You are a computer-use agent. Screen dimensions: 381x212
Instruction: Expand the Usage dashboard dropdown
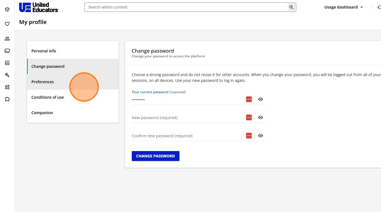(344, 7)
